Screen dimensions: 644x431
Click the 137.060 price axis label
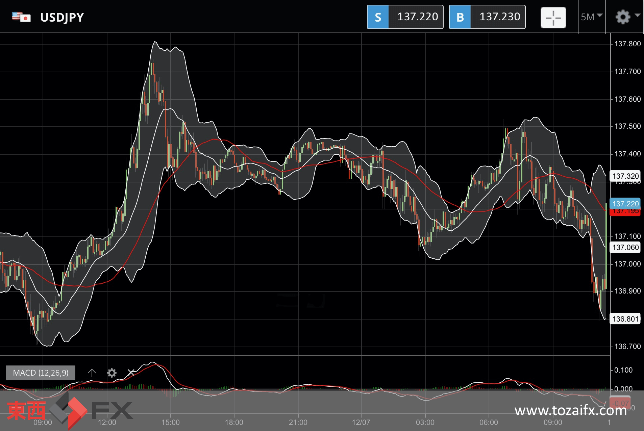tap(625, 247)
